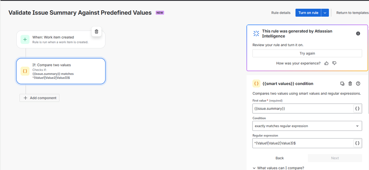This screenshot has width=369, height=170.
Task: Return to templates
Action: pyautogui.click(x=352, y=13)
